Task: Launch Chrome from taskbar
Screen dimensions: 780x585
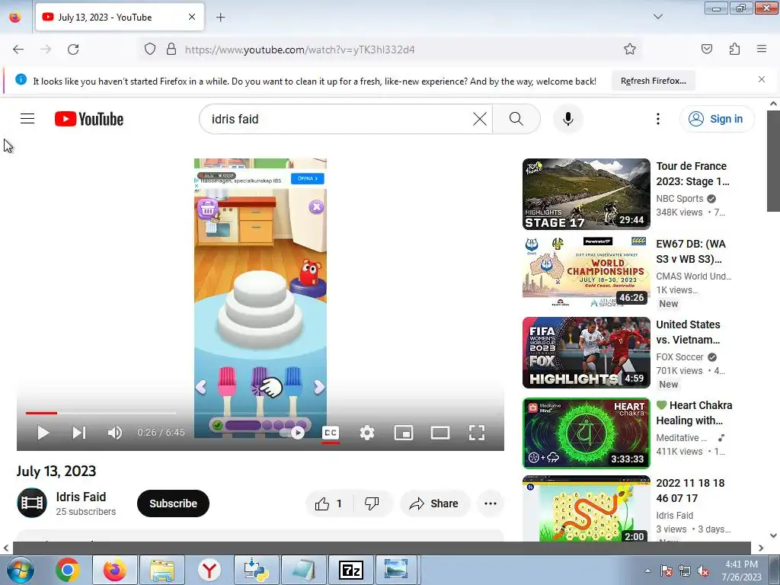Action: (x=68, y=570)
